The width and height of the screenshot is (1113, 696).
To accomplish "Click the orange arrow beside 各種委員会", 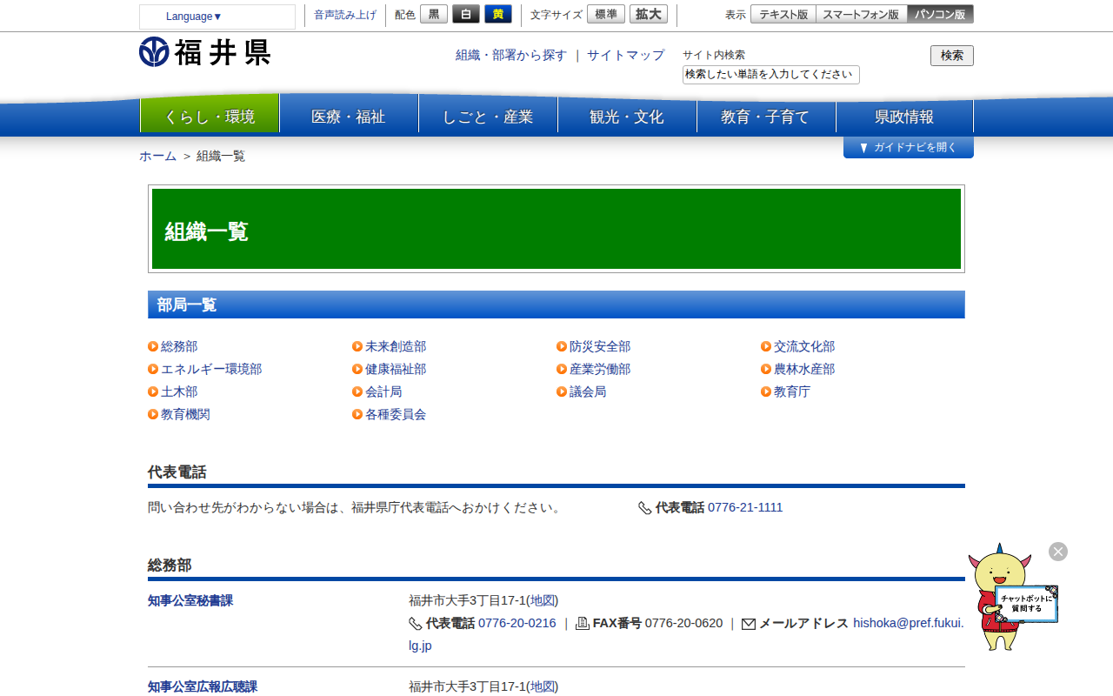I will (x=357, y=415).
